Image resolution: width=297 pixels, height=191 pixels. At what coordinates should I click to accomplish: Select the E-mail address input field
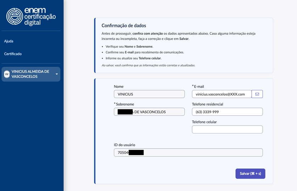tap(222, 94)
